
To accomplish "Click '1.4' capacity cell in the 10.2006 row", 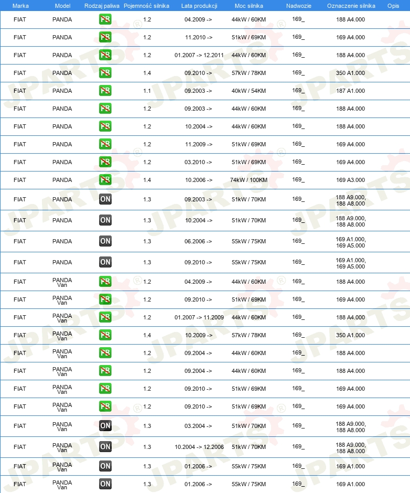I will click(x=147, y=180).
